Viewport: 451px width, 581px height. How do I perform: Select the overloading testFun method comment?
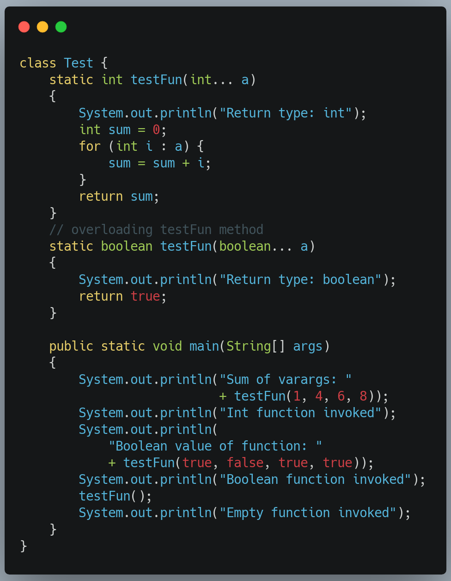pos(156,229)
